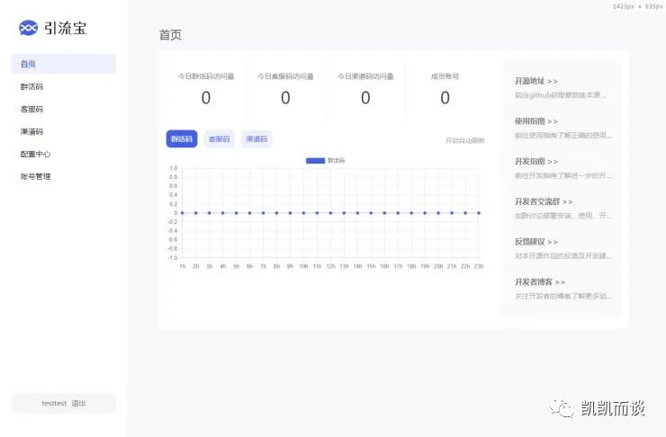Click the testtest username
The image size is (666, 437).
[54, 403]
